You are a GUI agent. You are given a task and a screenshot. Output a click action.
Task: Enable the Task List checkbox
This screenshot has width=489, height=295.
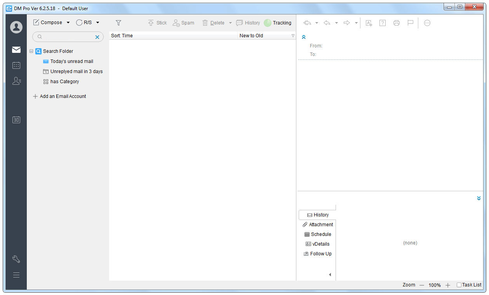tap(459, 285)
